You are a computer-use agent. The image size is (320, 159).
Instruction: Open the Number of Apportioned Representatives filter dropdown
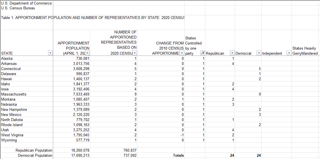135,53
